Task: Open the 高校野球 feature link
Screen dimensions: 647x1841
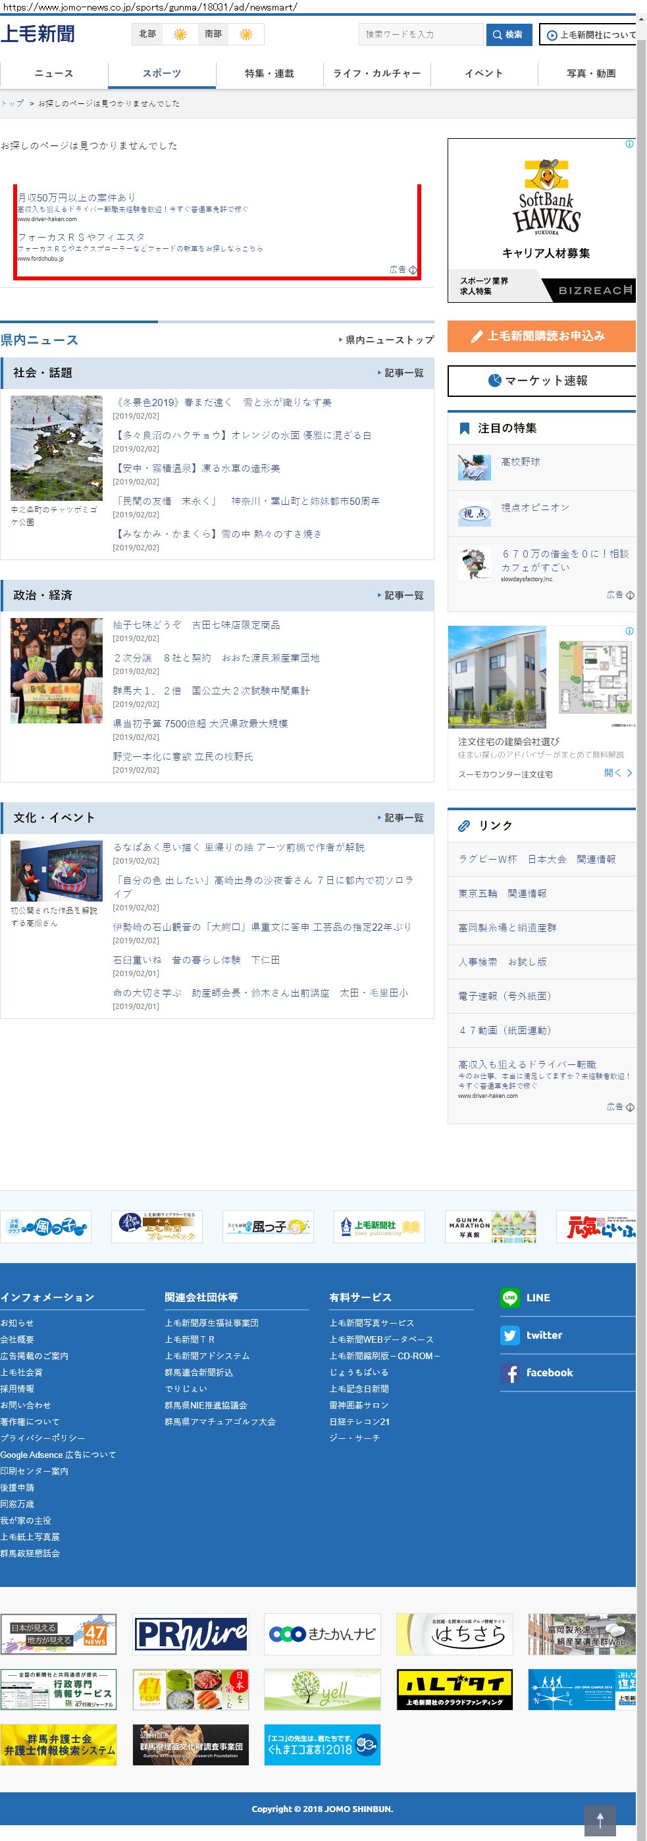Action: coord(521,463)
